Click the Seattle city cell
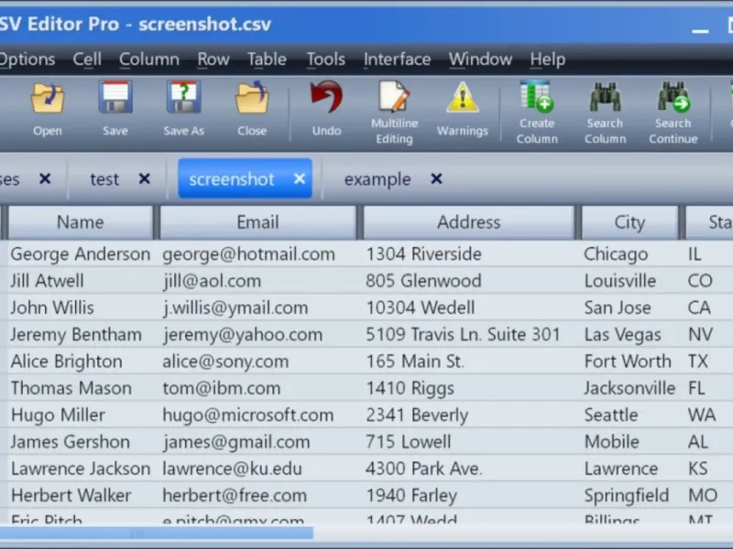The width and height of the screenshot is (733, 549). coord(631,415)
